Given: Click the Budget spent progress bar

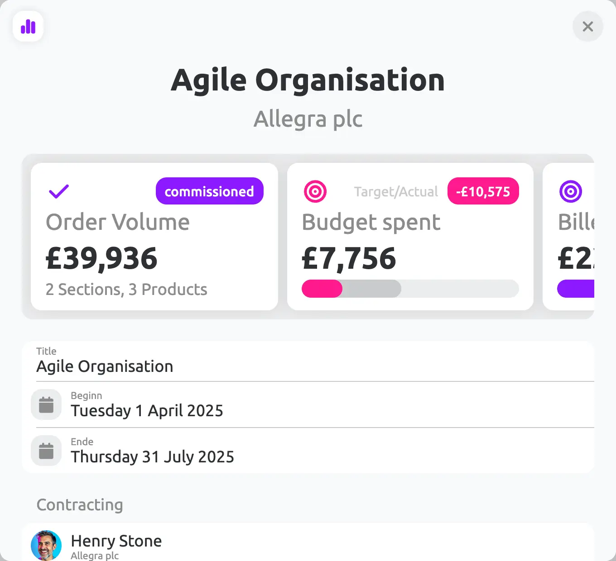Looking at the screenshot, I should (410, 289).
